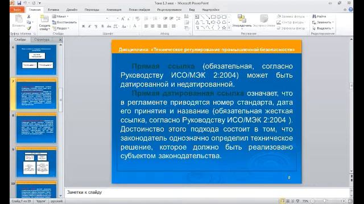Click the clear formatting icon

138,19
